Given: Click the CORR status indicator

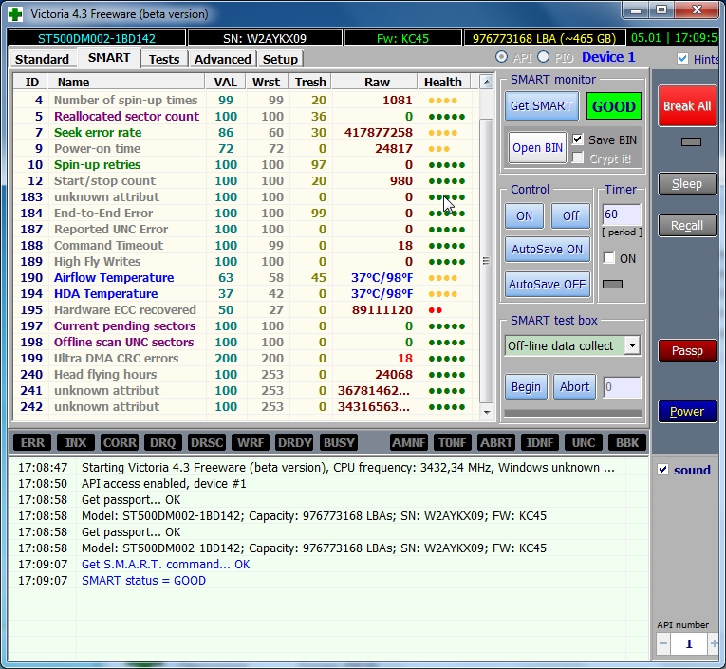Looking at the screenshot, I should [120, 443].
